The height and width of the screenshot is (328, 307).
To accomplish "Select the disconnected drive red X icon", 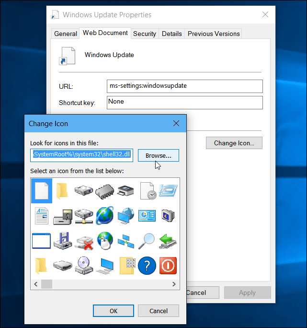I will pos(84,243).
